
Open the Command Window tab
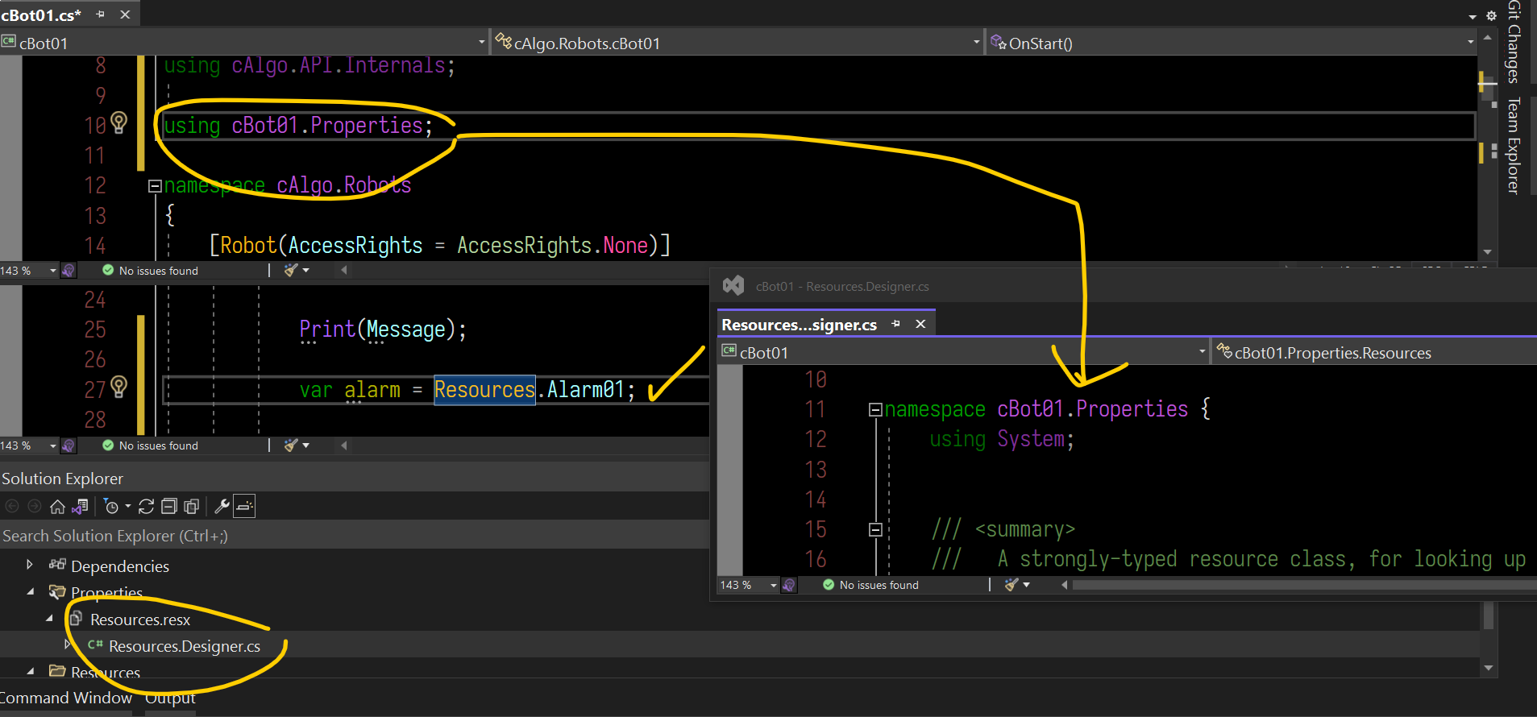66,698
